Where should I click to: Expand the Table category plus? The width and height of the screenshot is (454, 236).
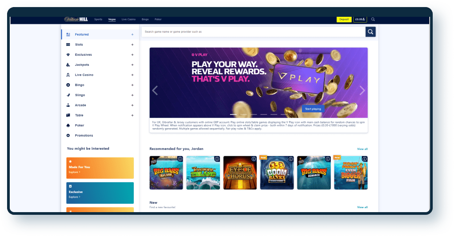132,115
